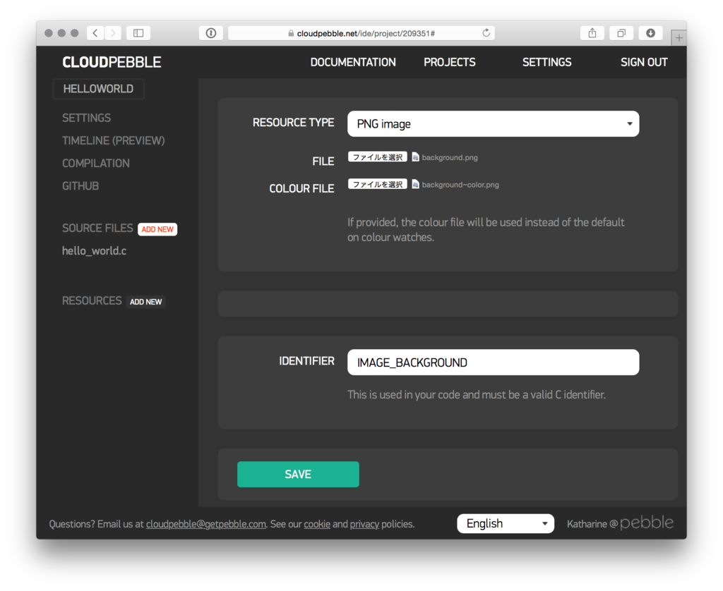Click the green SAVE button

click(298, 474)
